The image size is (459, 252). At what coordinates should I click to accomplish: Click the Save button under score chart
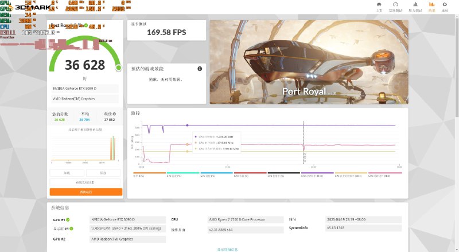coord(103,172)
